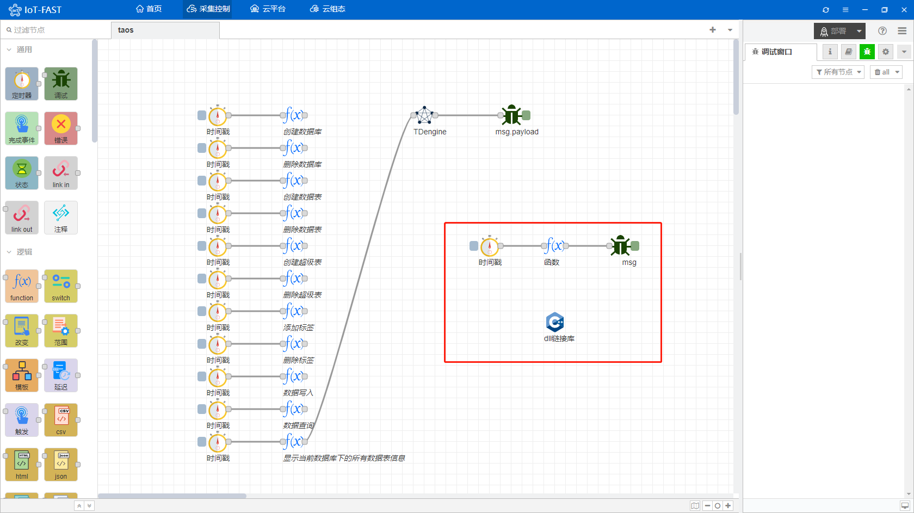914x513 pixels.
Task: Click the dll链接库 C++ node
Action: pos(555,322)
